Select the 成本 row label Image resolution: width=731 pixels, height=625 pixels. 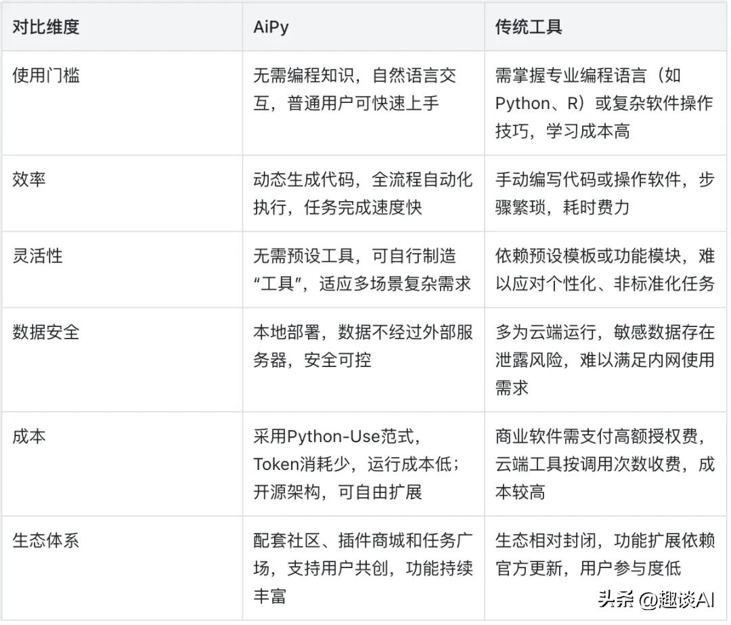pos(29,436)
